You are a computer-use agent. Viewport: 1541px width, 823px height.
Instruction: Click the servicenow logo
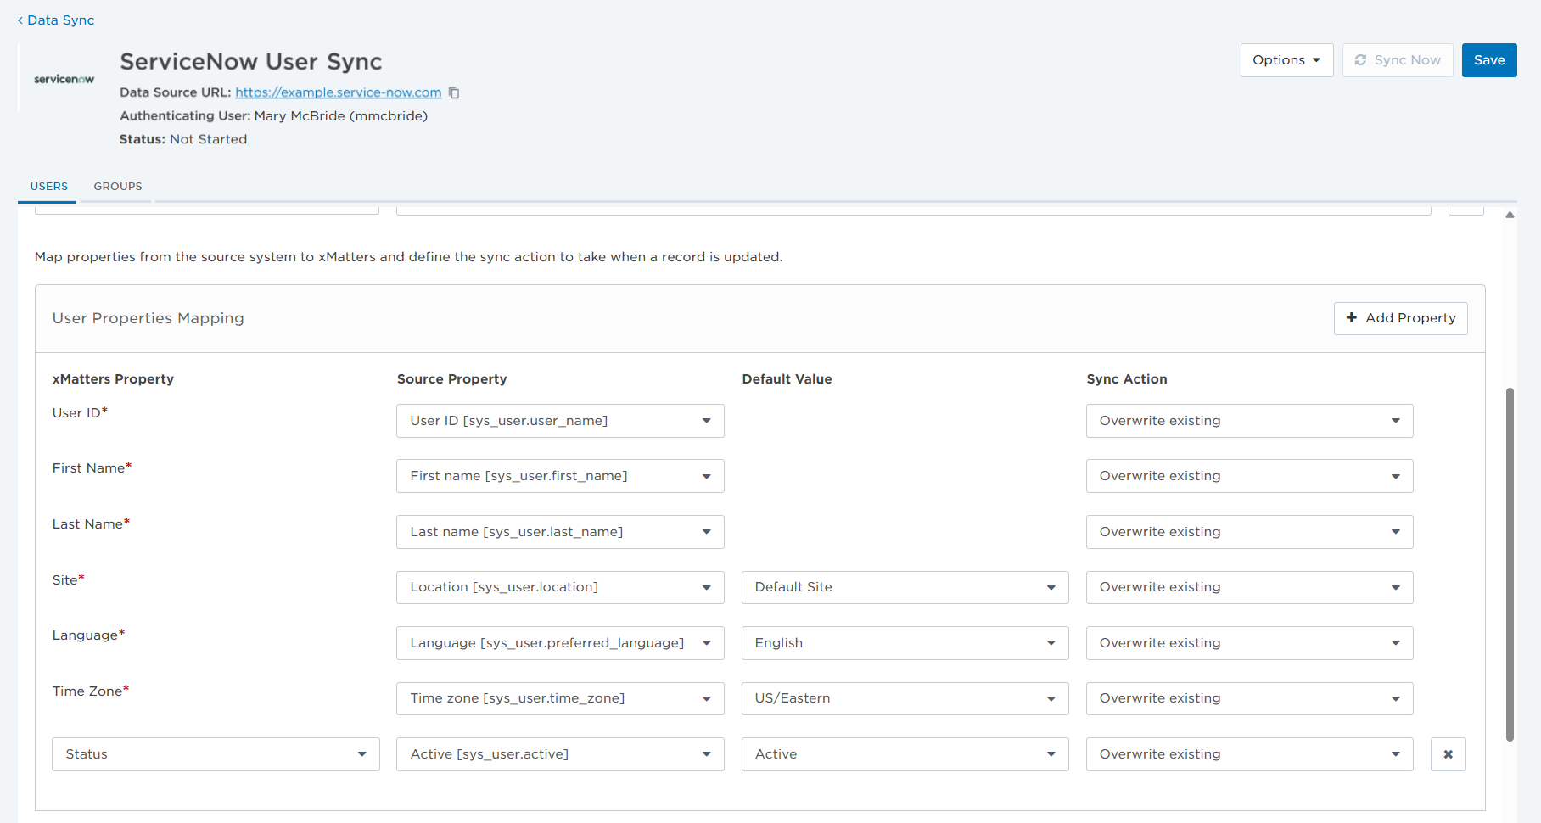click(x=64, y=79)
